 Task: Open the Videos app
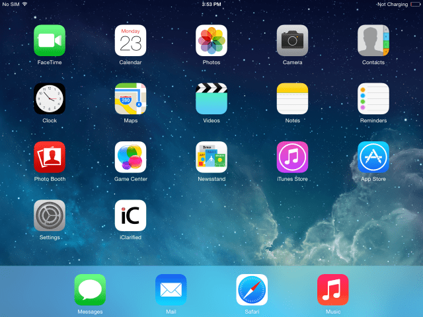211,98
